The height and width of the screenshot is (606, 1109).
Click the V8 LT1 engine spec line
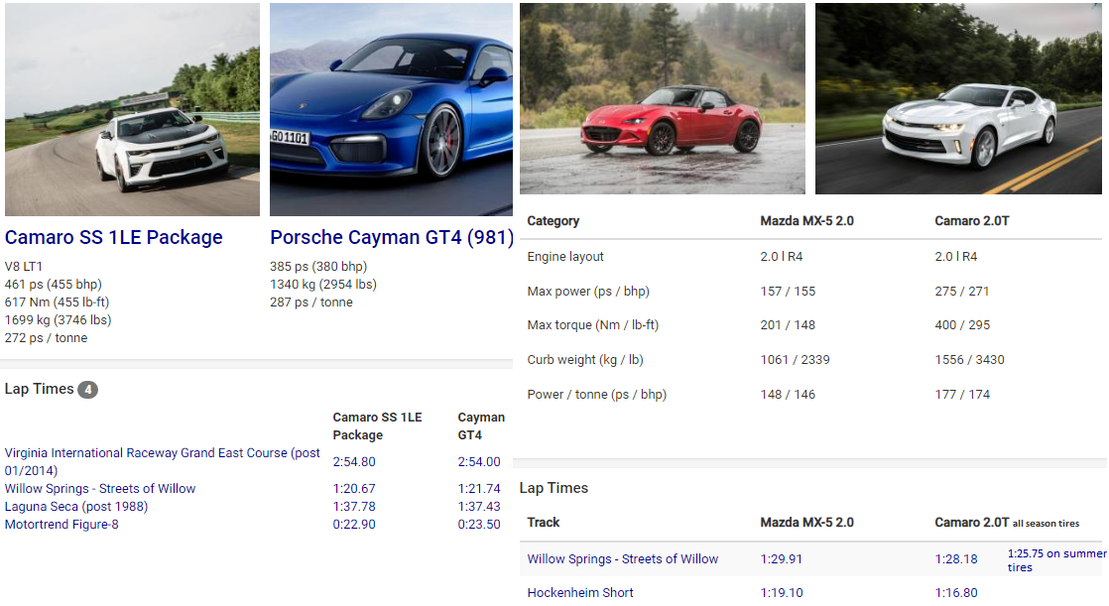click(24, 267)
